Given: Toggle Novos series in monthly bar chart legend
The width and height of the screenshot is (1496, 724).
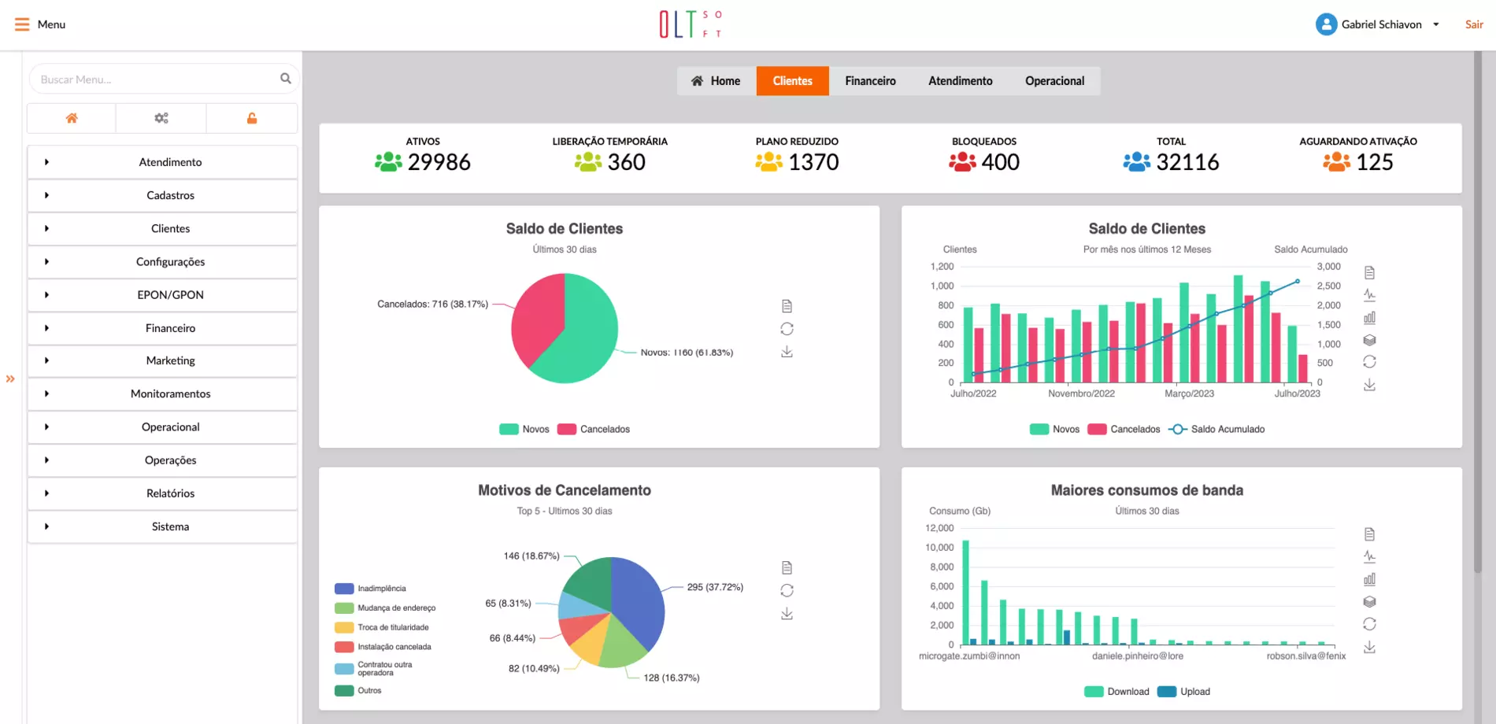Looking at the screenshot, I should [x=1055, y=429].
